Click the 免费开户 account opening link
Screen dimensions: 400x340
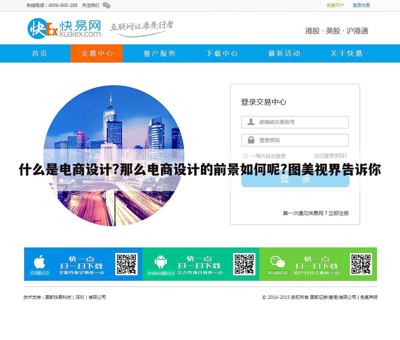click(335, 5)
